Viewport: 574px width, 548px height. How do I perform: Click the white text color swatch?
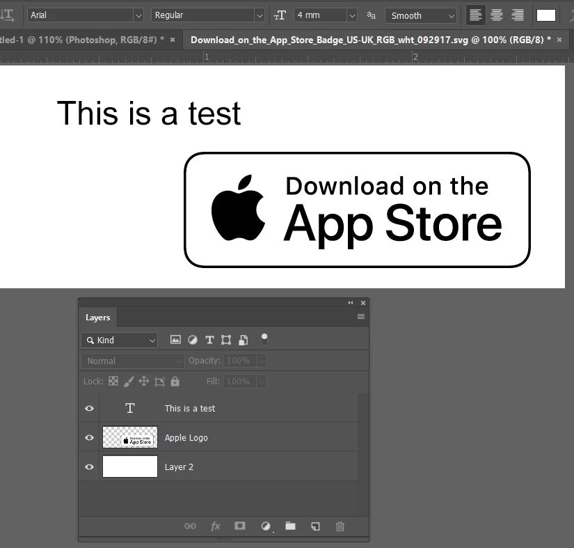click(x=545, y=15)
